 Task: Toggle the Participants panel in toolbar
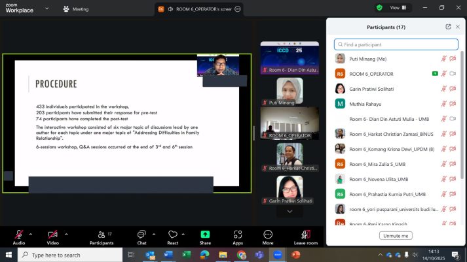(101, 235)
